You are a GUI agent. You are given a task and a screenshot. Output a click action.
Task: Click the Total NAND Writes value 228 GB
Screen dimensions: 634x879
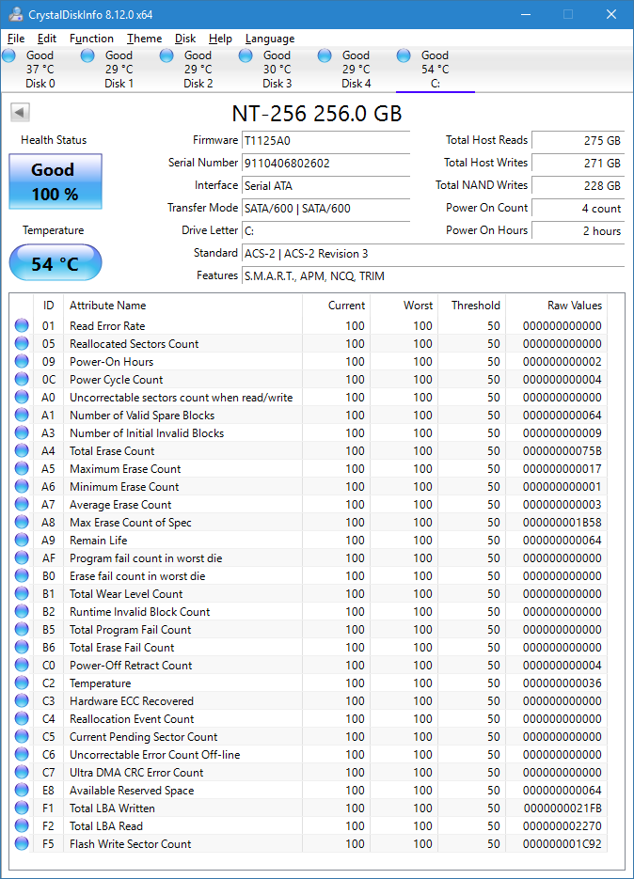578,185
